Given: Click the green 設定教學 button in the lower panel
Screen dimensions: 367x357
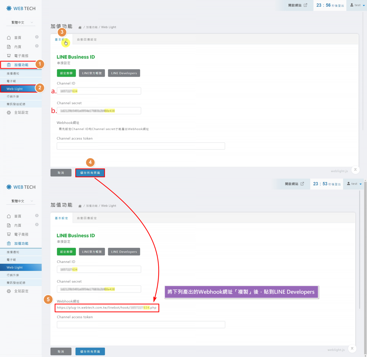Looking at the screenshot, I should [x=66, y=252].
